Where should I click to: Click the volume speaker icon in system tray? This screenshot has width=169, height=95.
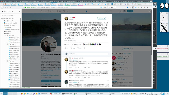143,94
